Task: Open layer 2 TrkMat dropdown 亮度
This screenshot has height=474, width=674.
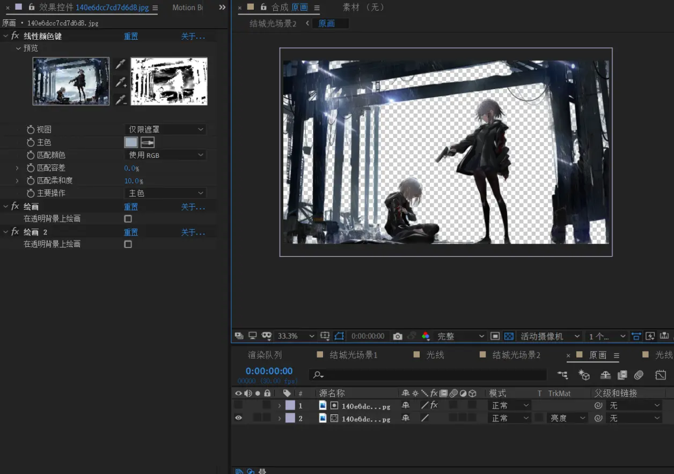Action: [567, 418]
